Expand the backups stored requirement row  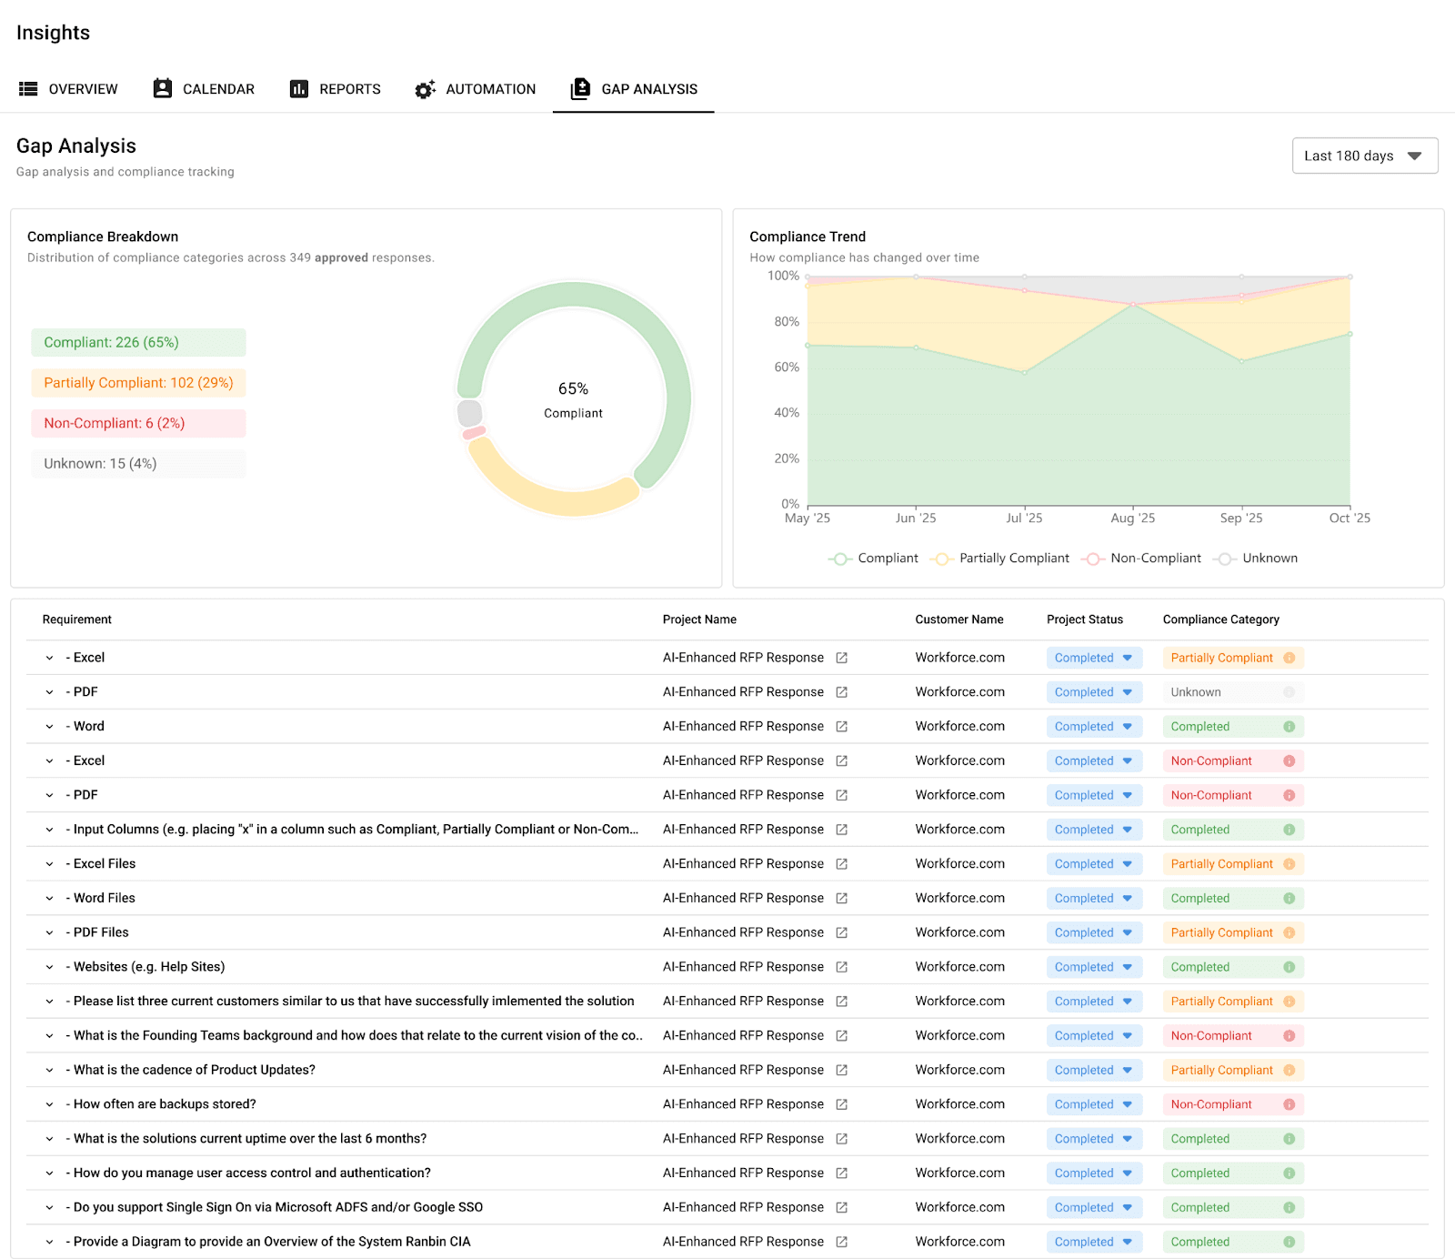click(50, 1104)
